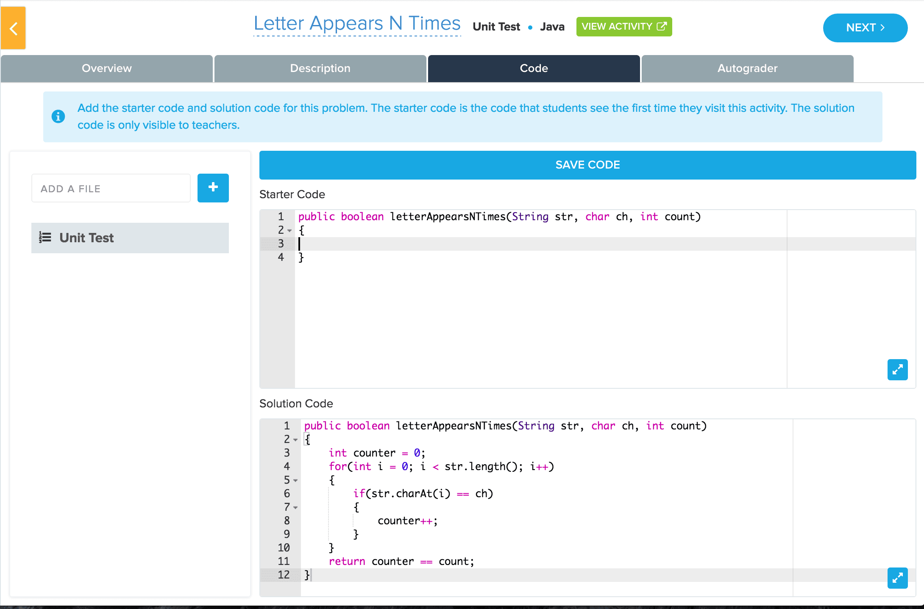This screenshot has height=609, width=924.
Task: Go to the Autograder tab
Action: (747, 69)
